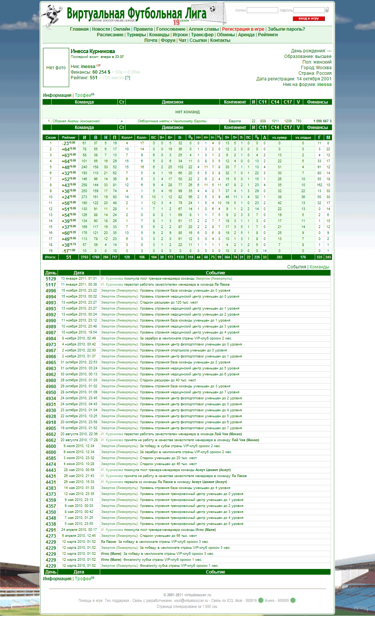This screenshot has width=375, height=618.
Task: Select the top Информация tab
Action: 57,95
